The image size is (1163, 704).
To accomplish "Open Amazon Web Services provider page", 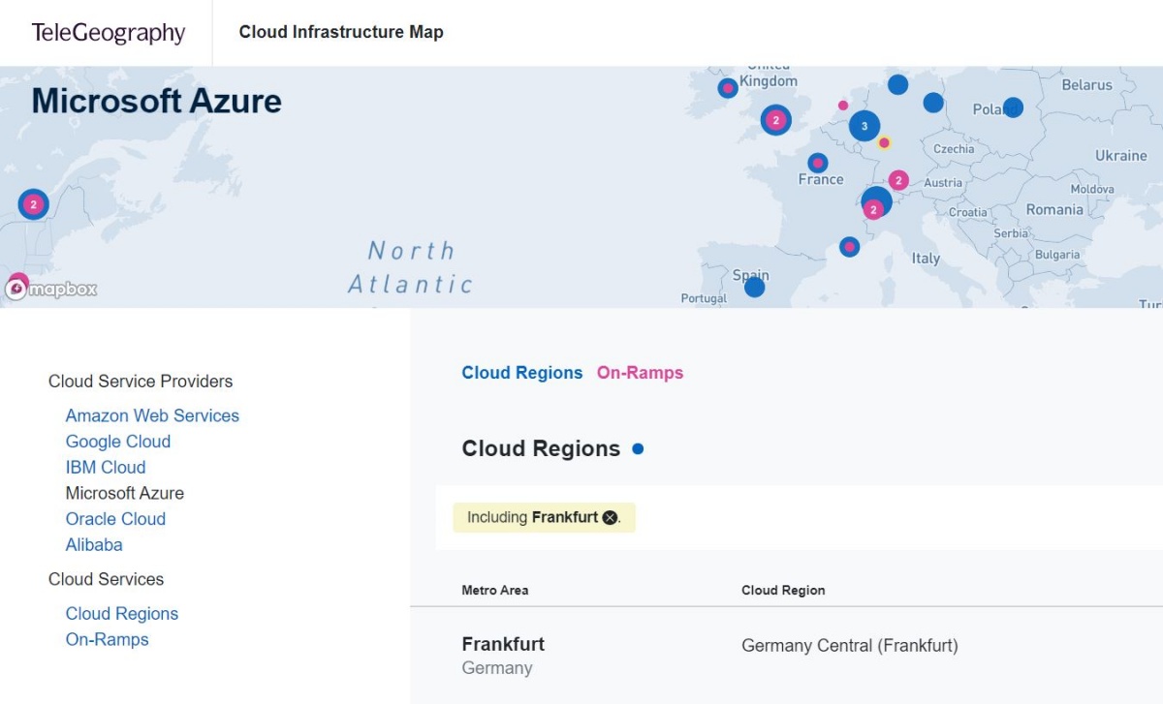I will (152, 415).
